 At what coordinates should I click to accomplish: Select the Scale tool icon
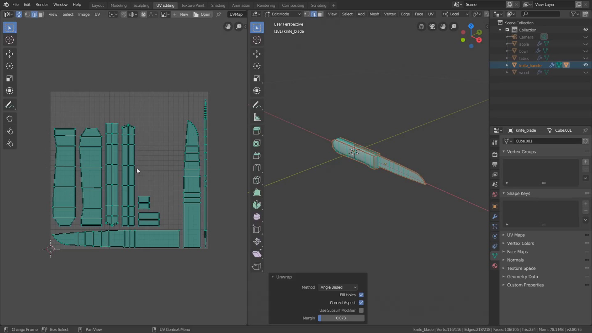[x=9, y=78]
